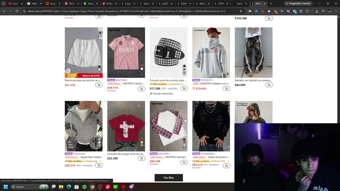Open the black cross sweater product image
340x191 pixels.
(211, 126)
